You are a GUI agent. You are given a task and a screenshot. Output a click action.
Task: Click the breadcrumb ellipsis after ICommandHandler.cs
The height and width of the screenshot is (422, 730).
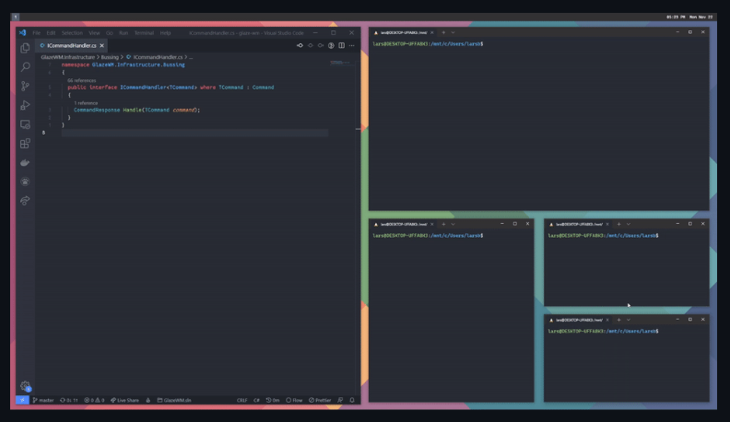[x=191, y=57]
